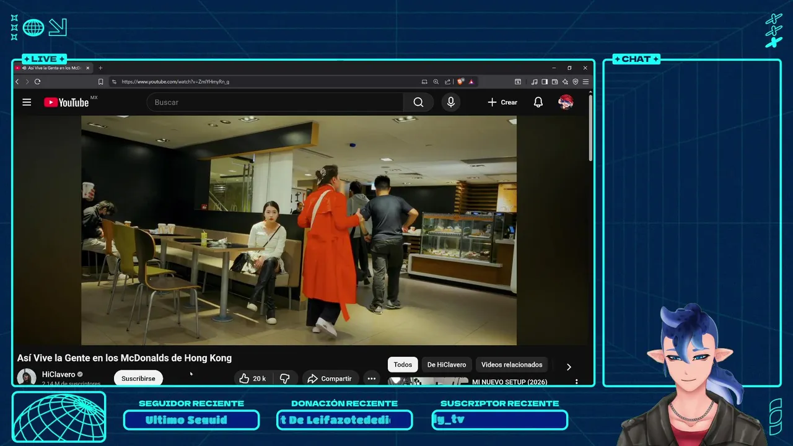Go forward with the browser forward arrow
This screenshot has width=793, height=446.
[x=27, y=82]
